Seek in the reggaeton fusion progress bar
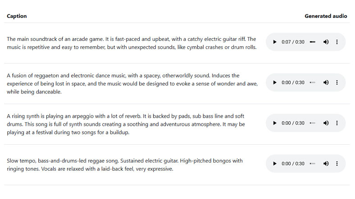Image resolution: width=355 pixels, height=199 pixels. pyautogui.click(x=313, y=83)
